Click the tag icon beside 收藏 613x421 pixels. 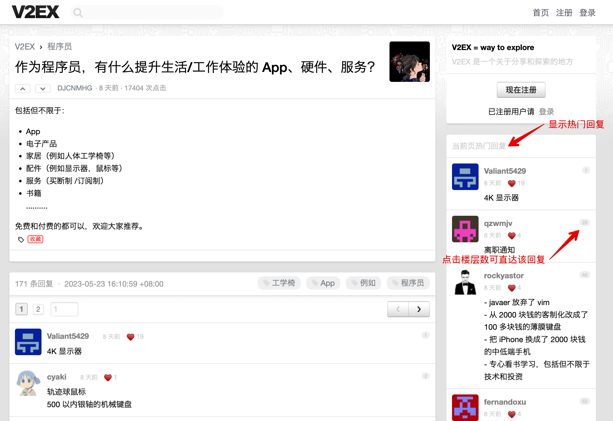tap(21, 240)
